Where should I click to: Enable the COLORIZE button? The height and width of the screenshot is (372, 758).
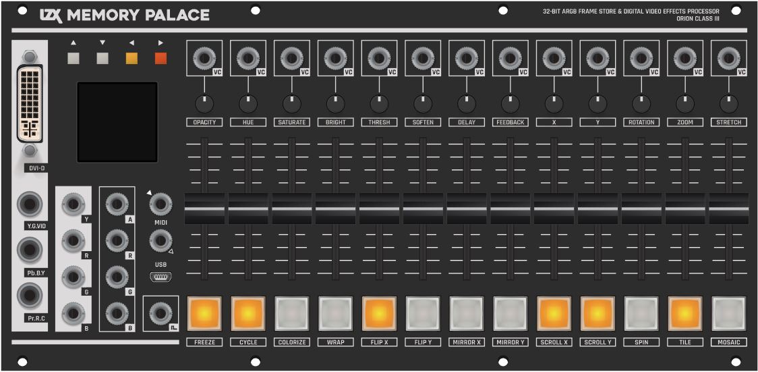point(291,313)
